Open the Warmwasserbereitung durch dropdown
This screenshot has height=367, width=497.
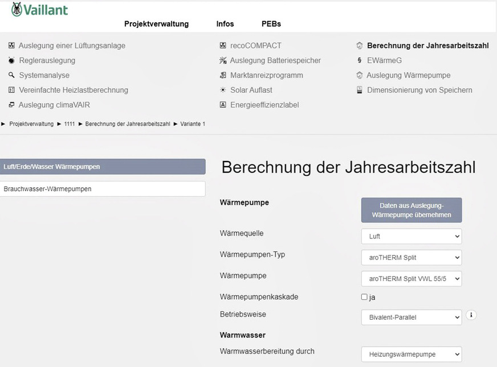[411, 354]
